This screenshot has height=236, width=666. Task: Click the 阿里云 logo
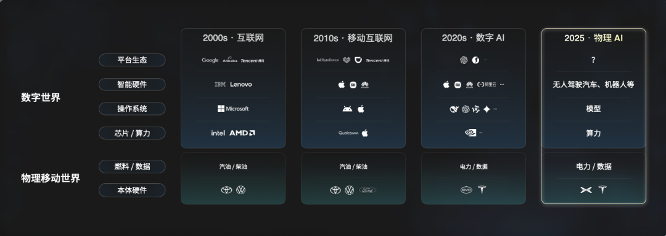pyautogui.click(x=487, y=85)
